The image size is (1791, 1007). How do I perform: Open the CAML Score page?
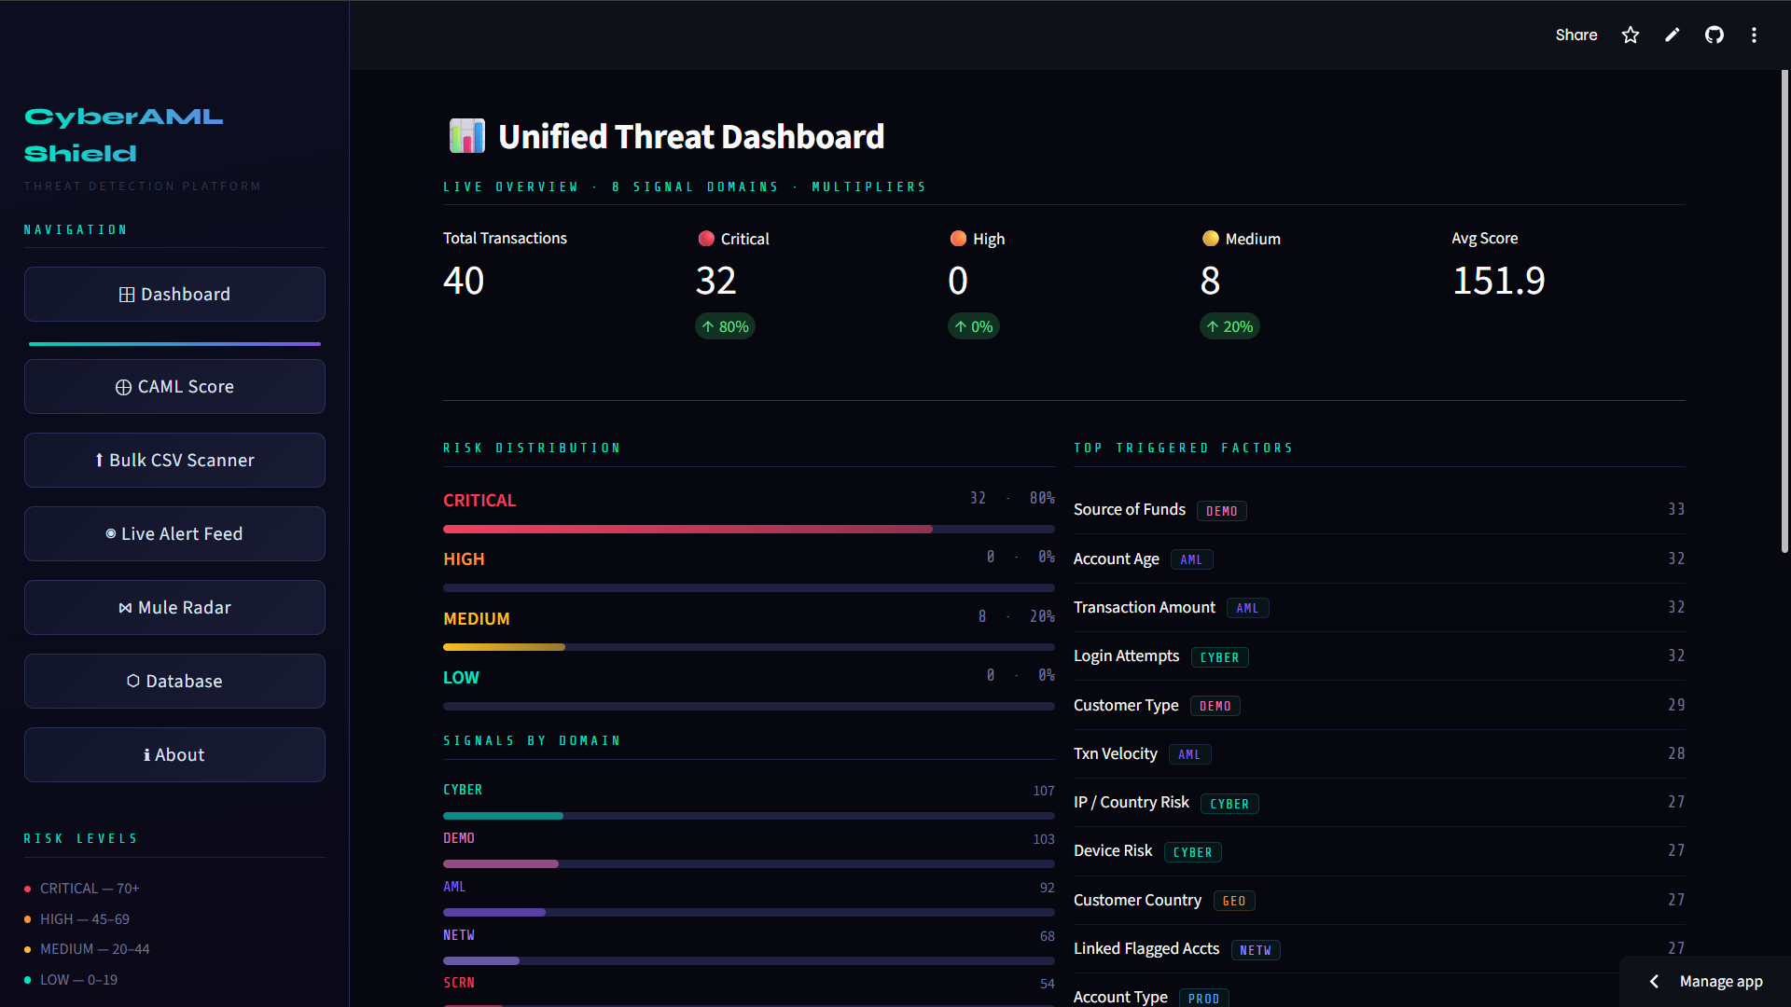pos(174,387)
